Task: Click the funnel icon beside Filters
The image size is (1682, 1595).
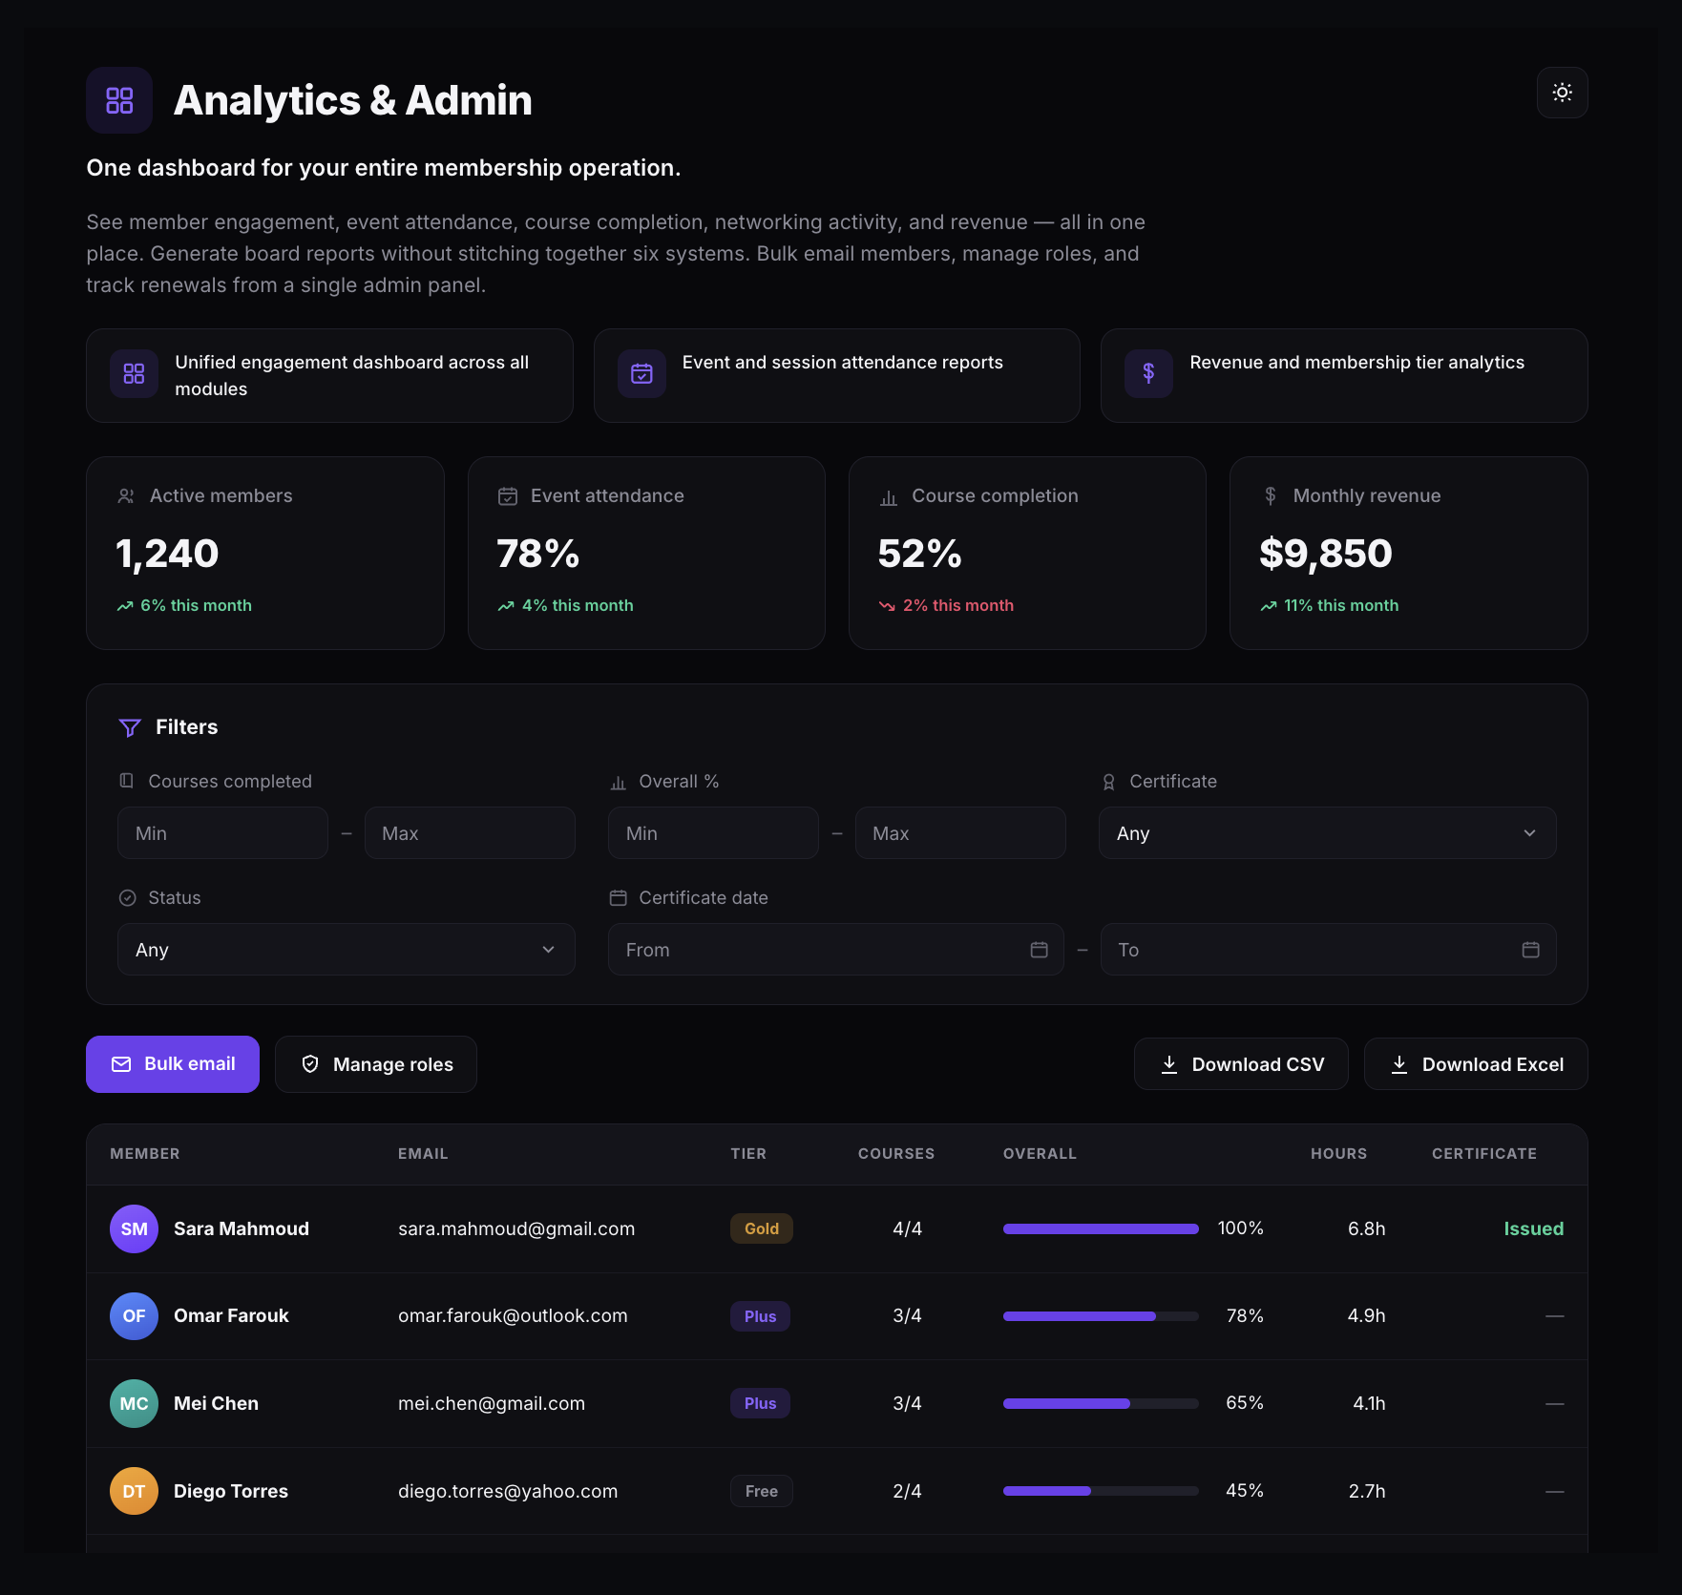Action: tap(130, 727)
